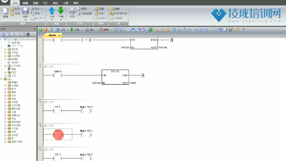
Task: Toggle pin on the Main (主要) panel
Action: point(35,29)
